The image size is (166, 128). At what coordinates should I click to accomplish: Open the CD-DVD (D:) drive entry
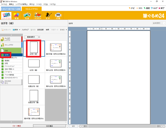(11, 82)
